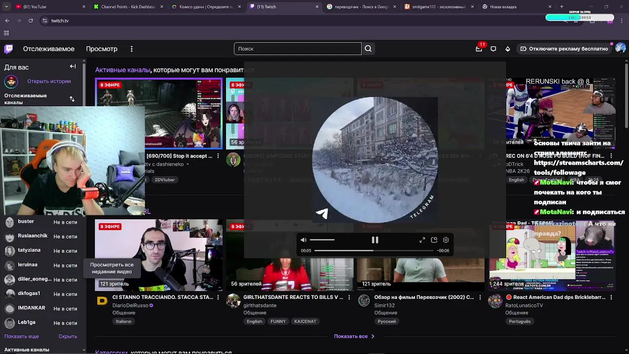Open the browser tab search dropdown arrow
The height and width of the screenshot is (354, 629).
click(6, 7)
